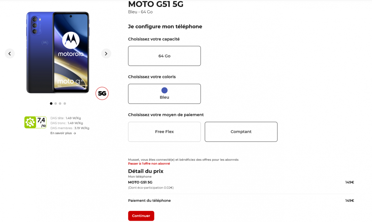
Task: Click the Paiement du téléphone 149€ amount
Action: tap(349, 201)
